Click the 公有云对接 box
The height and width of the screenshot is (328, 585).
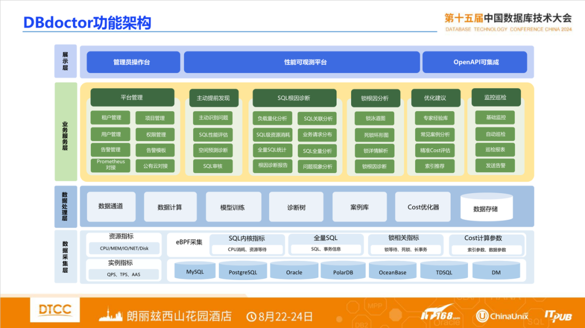pyautogui.click(x=155, y=166)
